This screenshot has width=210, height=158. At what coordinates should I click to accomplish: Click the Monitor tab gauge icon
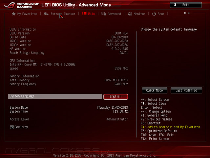pos(130,14)
